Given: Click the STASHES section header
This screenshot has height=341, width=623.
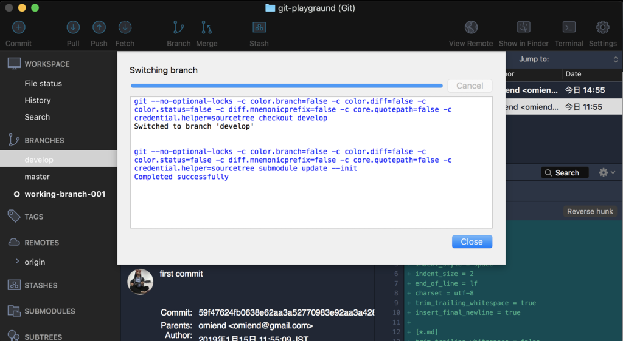Looking at the screenshot, I should click(41, 286).
